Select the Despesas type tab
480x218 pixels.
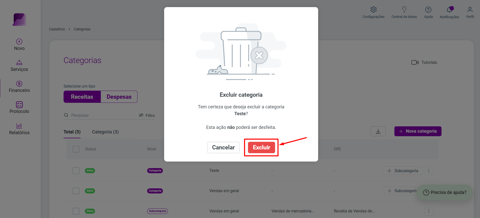pos(119,97)
